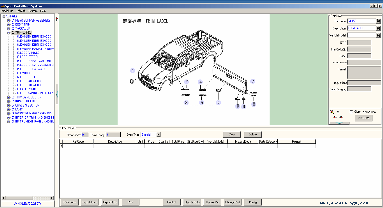The height and width of the screenshot is (208, 383).
Task: Collapse the 02.TRIM LABEL node
Action: pyautogui.click(x=9, y=33)
